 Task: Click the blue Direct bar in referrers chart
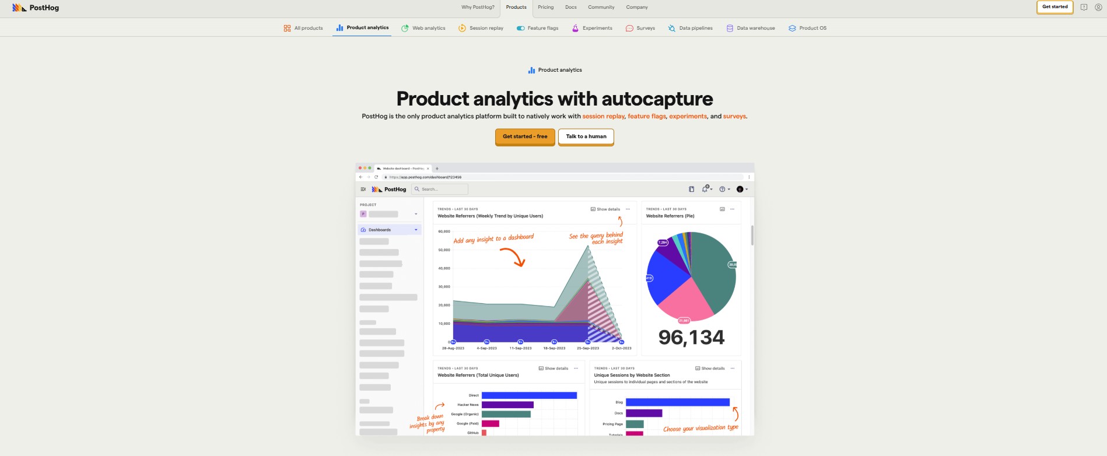529,395
